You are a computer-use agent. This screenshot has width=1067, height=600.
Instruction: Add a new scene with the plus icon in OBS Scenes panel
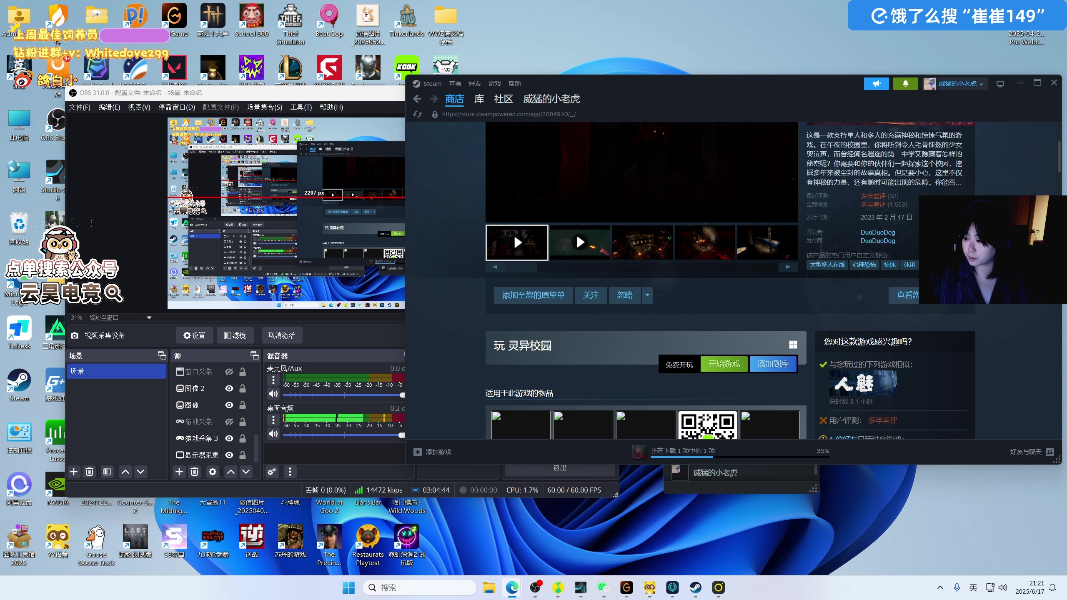point(74,472)
